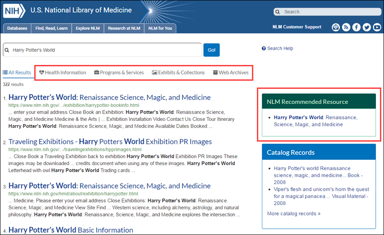Switch to Exhibits & Collections tab
384x235 pixels.
coord(178,73)
